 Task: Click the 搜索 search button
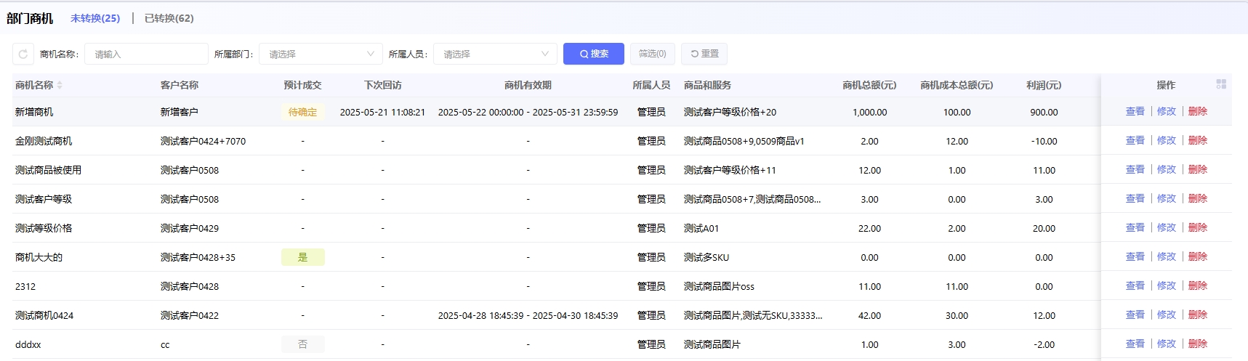pyautogui.click(x=593, y=54)
